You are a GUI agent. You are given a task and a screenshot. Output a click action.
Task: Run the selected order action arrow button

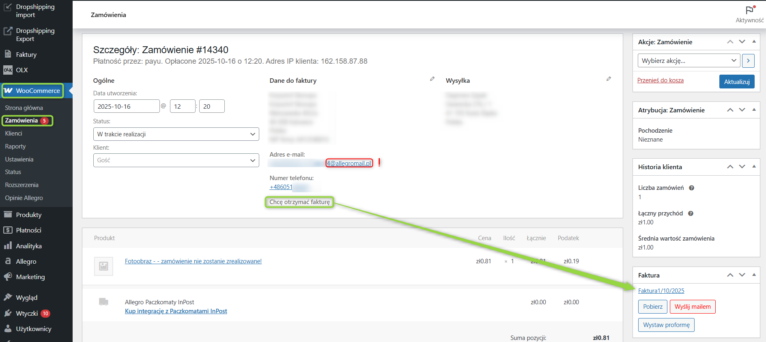(748, 61)
